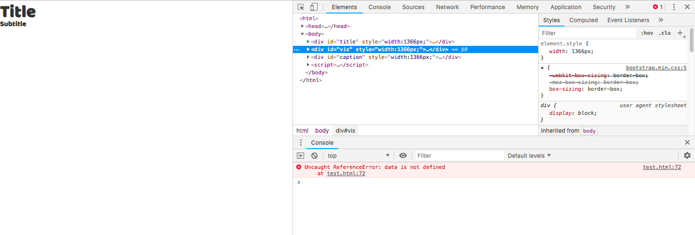This screenshot has width=695, height=235.
Task: Collapse the body element node
Action: click(x=303, y=34)
